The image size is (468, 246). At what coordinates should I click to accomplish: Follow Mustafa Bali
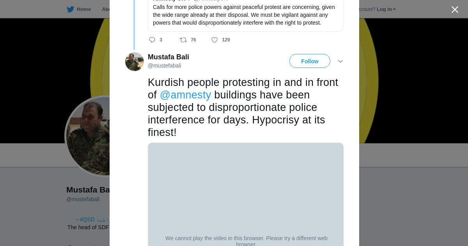coord(310,61)
